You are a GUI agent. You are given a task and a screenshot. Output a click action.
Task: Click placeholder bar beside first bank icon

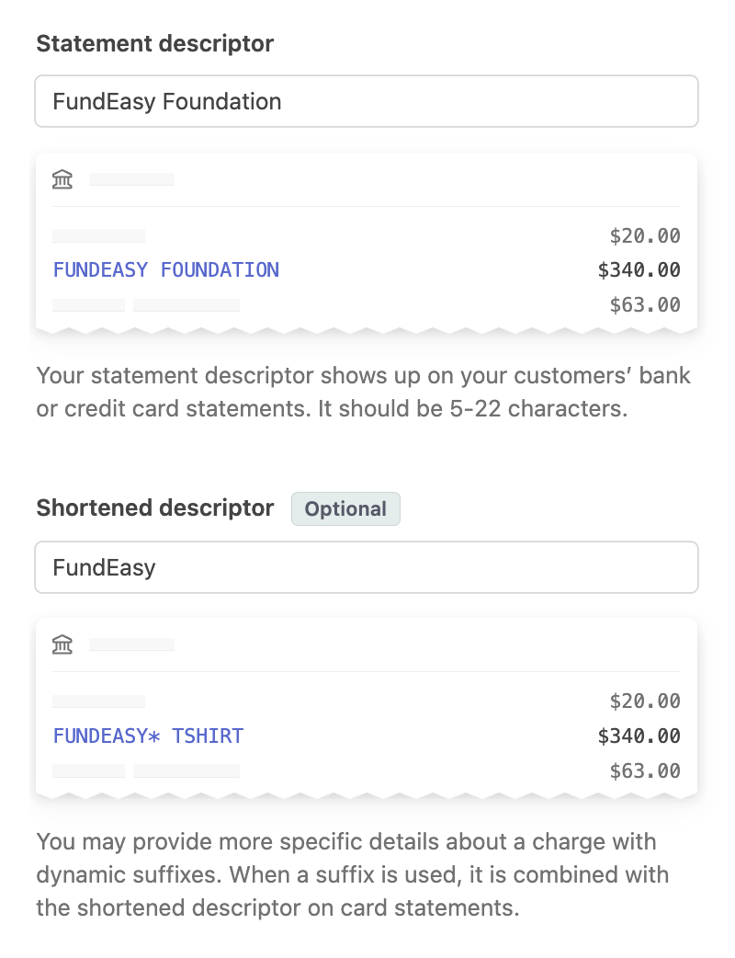[x=131, y=179]
